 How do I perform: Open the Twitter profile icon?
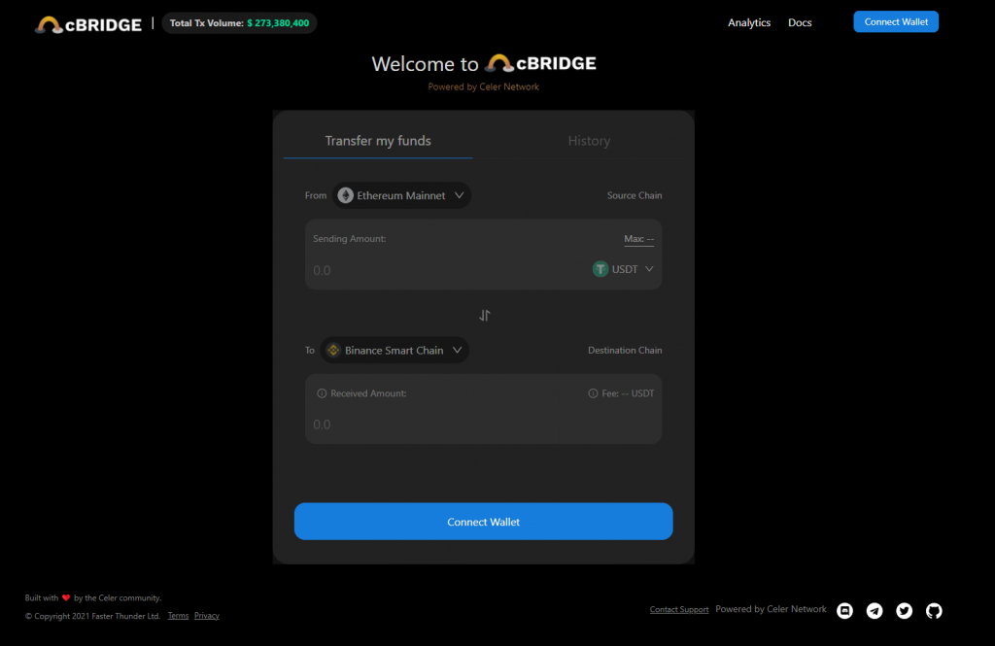pos(905,610)
